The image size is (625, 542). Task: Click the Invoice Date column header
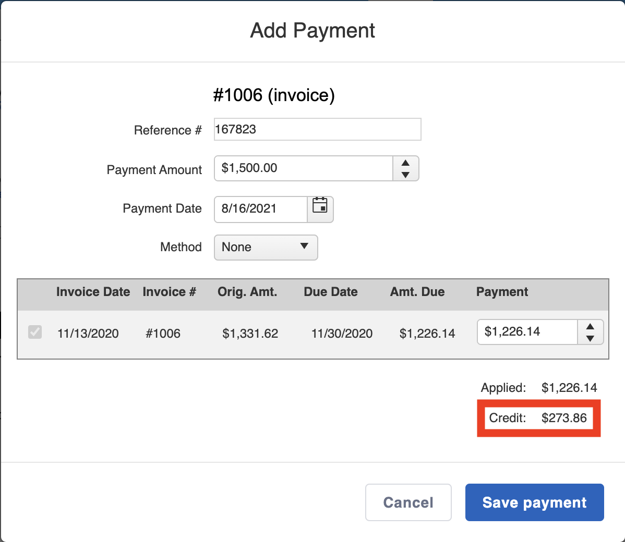pos(93,292)
